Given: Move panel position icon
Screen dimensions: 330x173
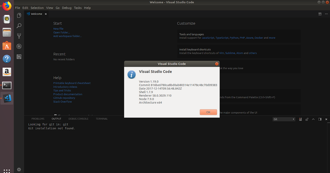Looking at the screenshot, I should [x=320, y=119].
